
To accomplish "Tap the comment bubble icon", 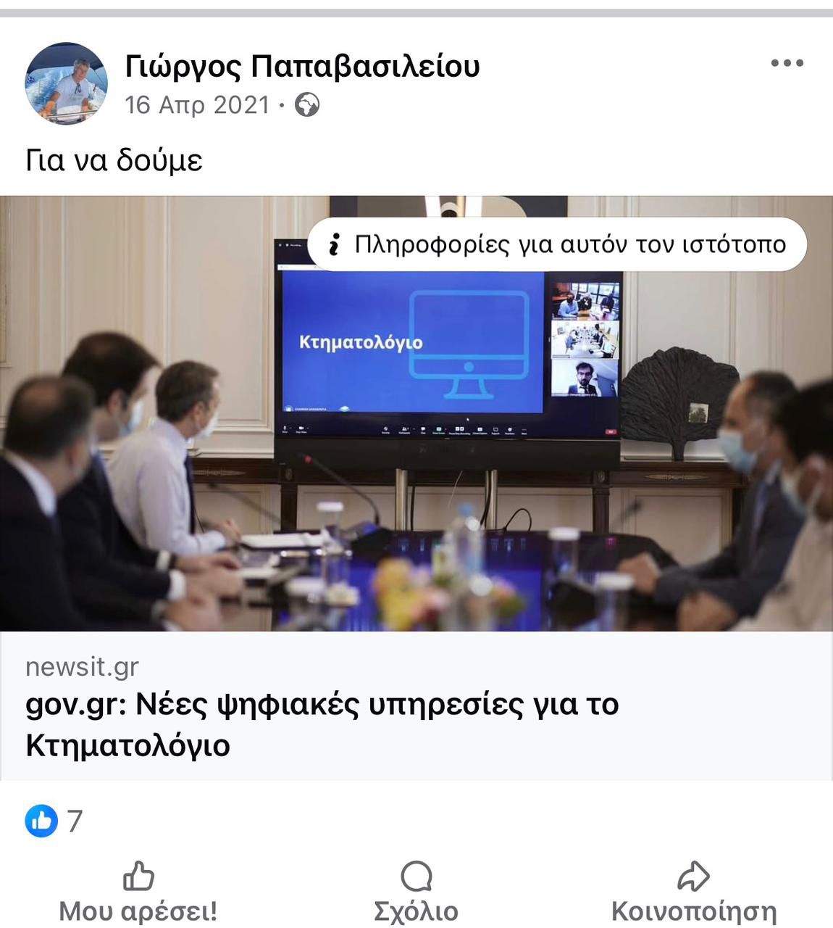I will tap(416, 876).
